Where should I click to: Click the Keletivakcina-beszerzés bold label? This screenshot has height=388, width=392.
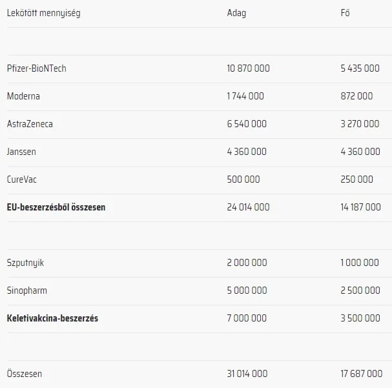pyautogui.click(x=52, y=318)
